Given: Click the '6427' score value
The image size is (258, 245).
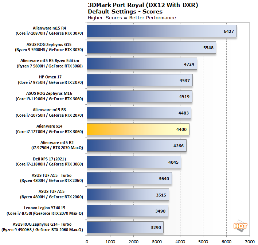Looking at the screenshot, I should click(229, 31).
